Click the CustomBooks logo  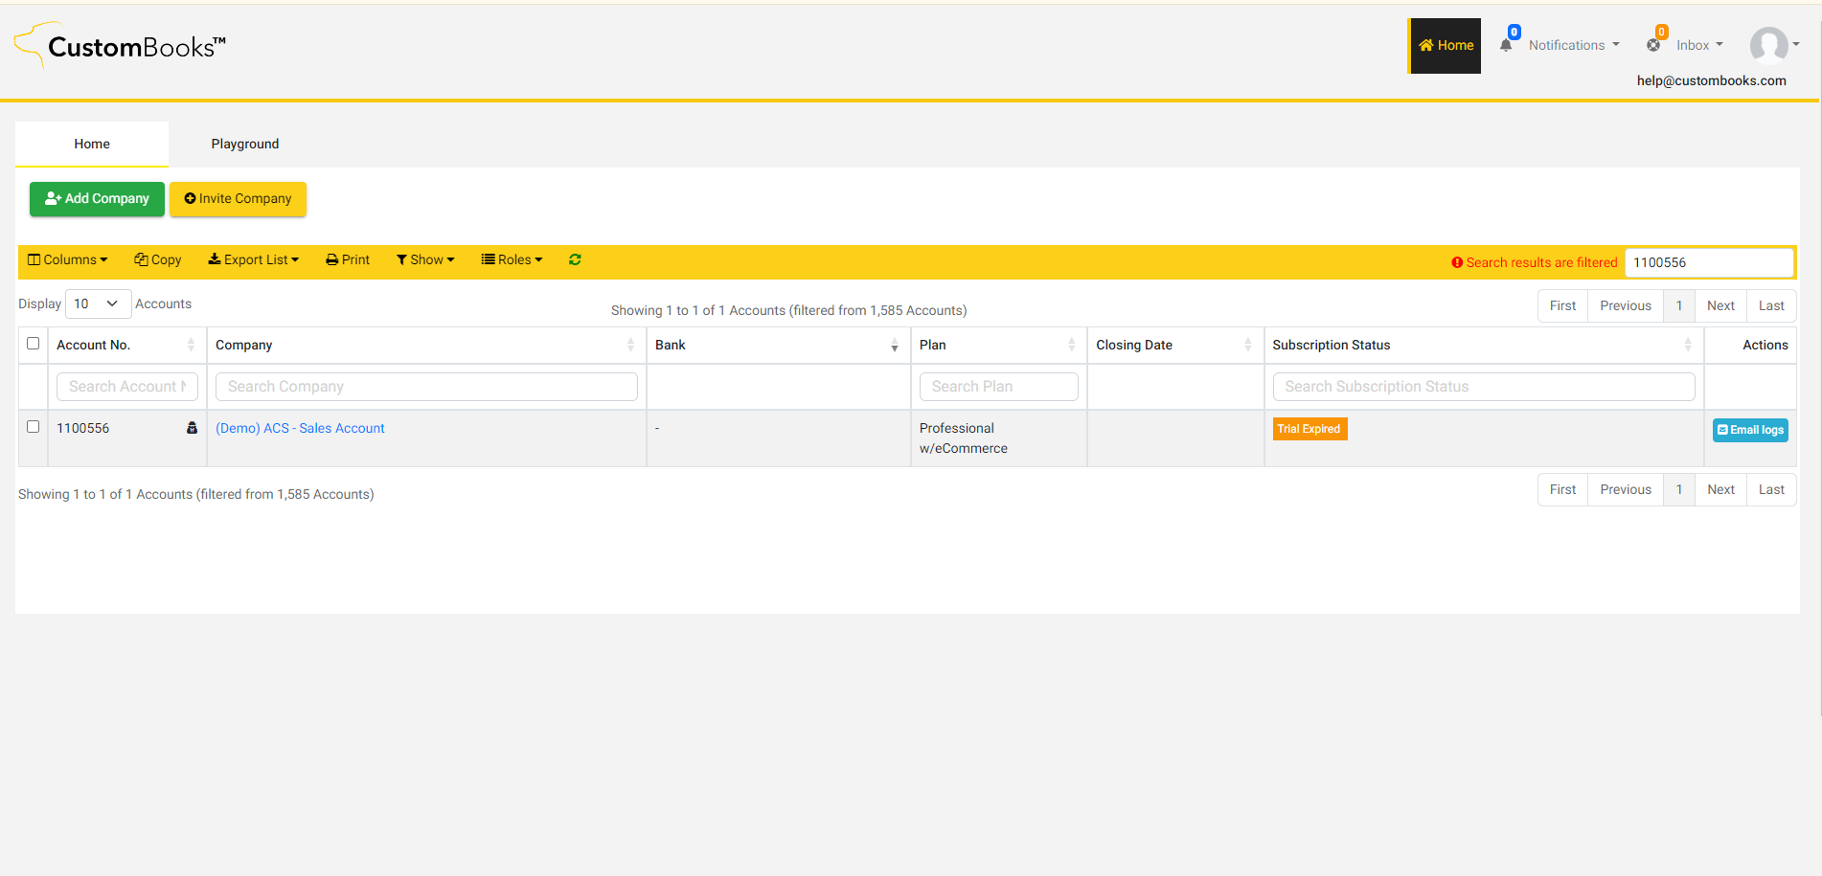point(121,46)
